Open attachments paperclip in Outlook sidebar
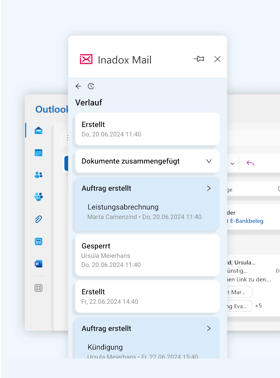280x378 pixels. (x=39, y=219)
